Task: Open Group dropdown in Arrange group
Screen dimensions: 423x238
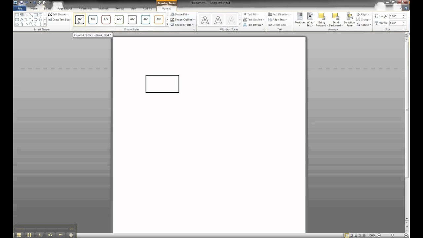Action: 364,20
